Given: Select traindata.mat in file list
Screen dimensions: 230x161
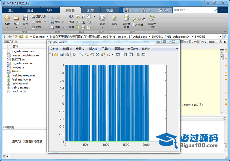Looking at the screenshot, I should 20,88.
